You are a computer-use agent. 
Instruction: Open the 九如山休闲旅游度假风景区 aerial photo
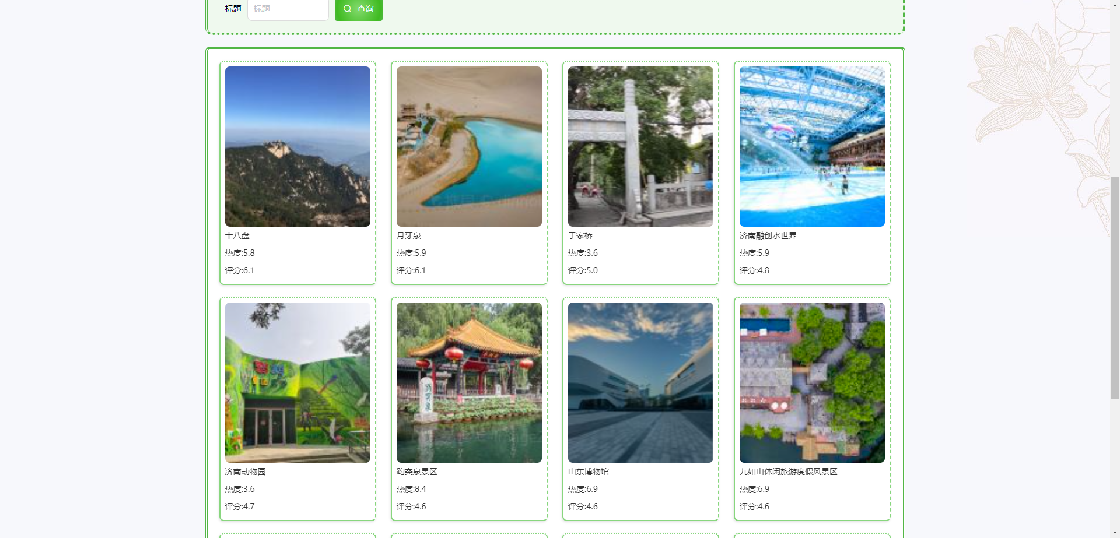pos(812,382)
